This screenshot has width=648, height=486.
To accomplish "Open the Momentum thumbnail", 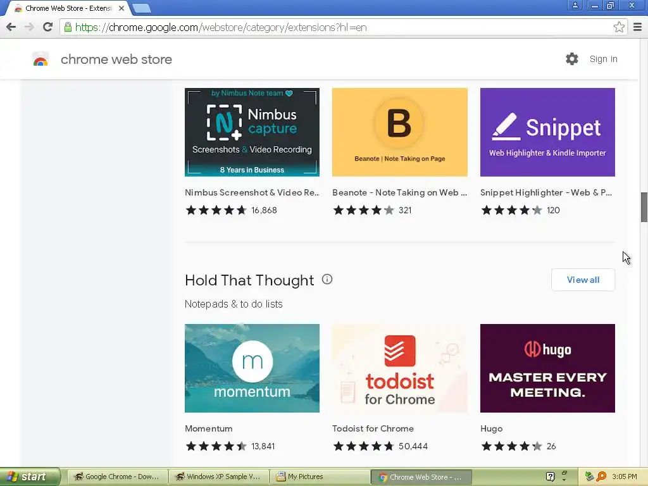I will click(252, 368).
